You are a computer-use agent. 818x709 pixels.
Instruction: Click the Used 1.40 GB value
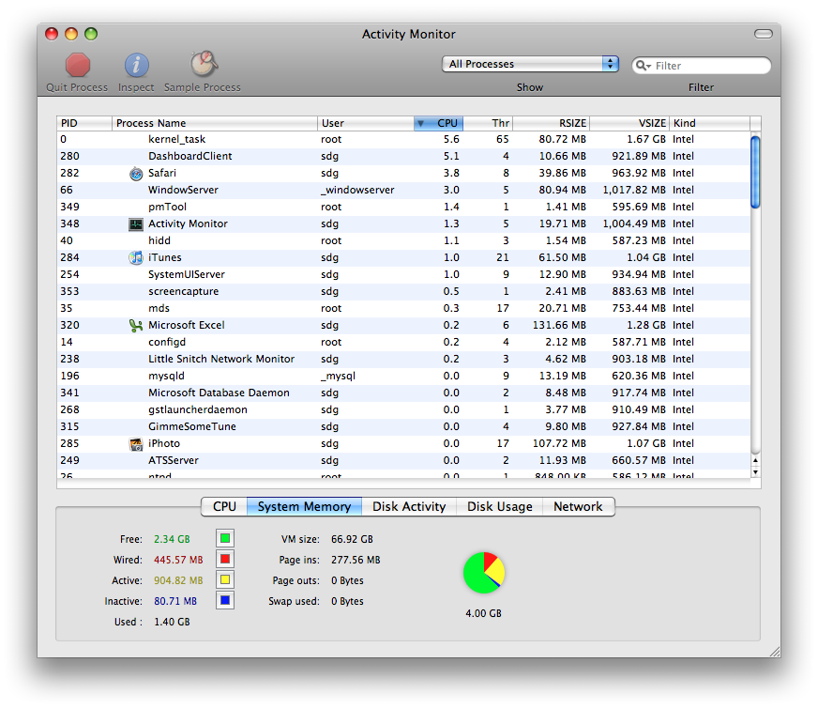173,622
